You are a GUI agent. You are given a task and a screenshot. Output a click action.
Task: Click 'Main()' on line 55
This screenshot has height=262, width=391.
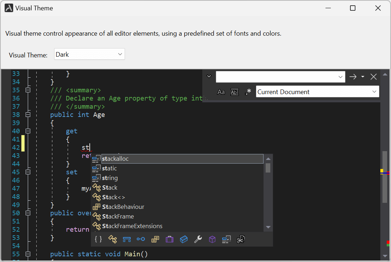[x=136, y=254]
